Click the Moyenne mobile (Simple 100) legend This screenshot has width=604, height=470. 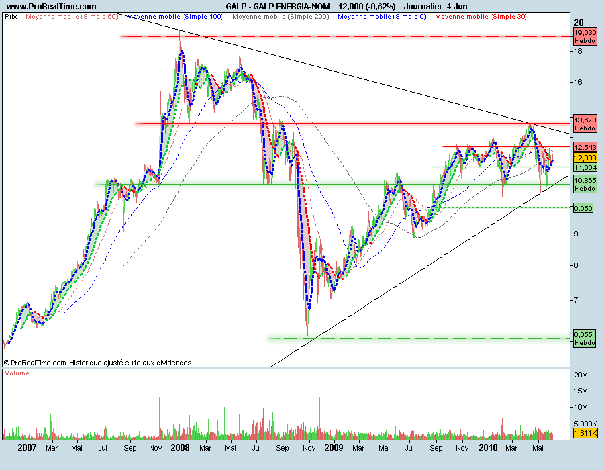pos(175,17)
